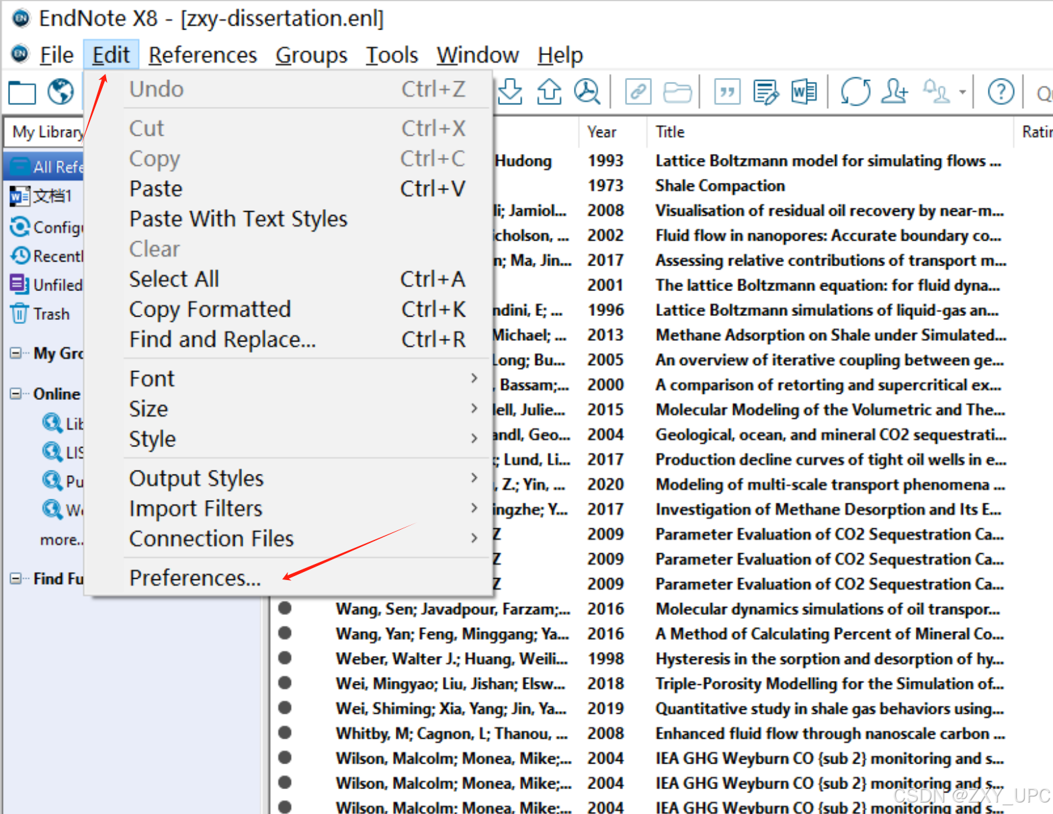Image resolution: width=1053 pixels, height=814 pixels.
Task: Click the Activity Feed bell icon
Action: 937,91
